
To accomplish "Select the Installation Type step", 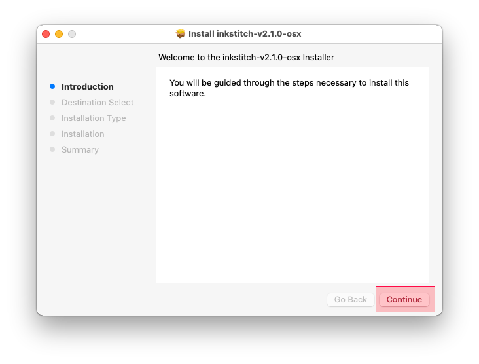I will point(94,118).
